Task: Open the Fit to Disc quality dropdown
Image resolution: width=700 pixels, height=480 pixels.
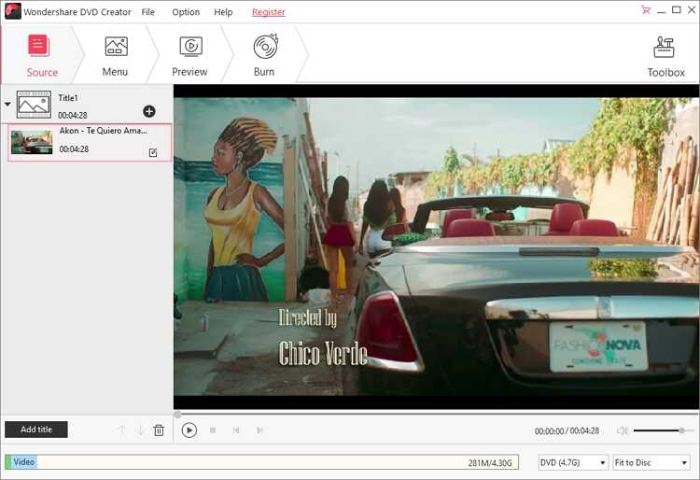Action: 651,462
